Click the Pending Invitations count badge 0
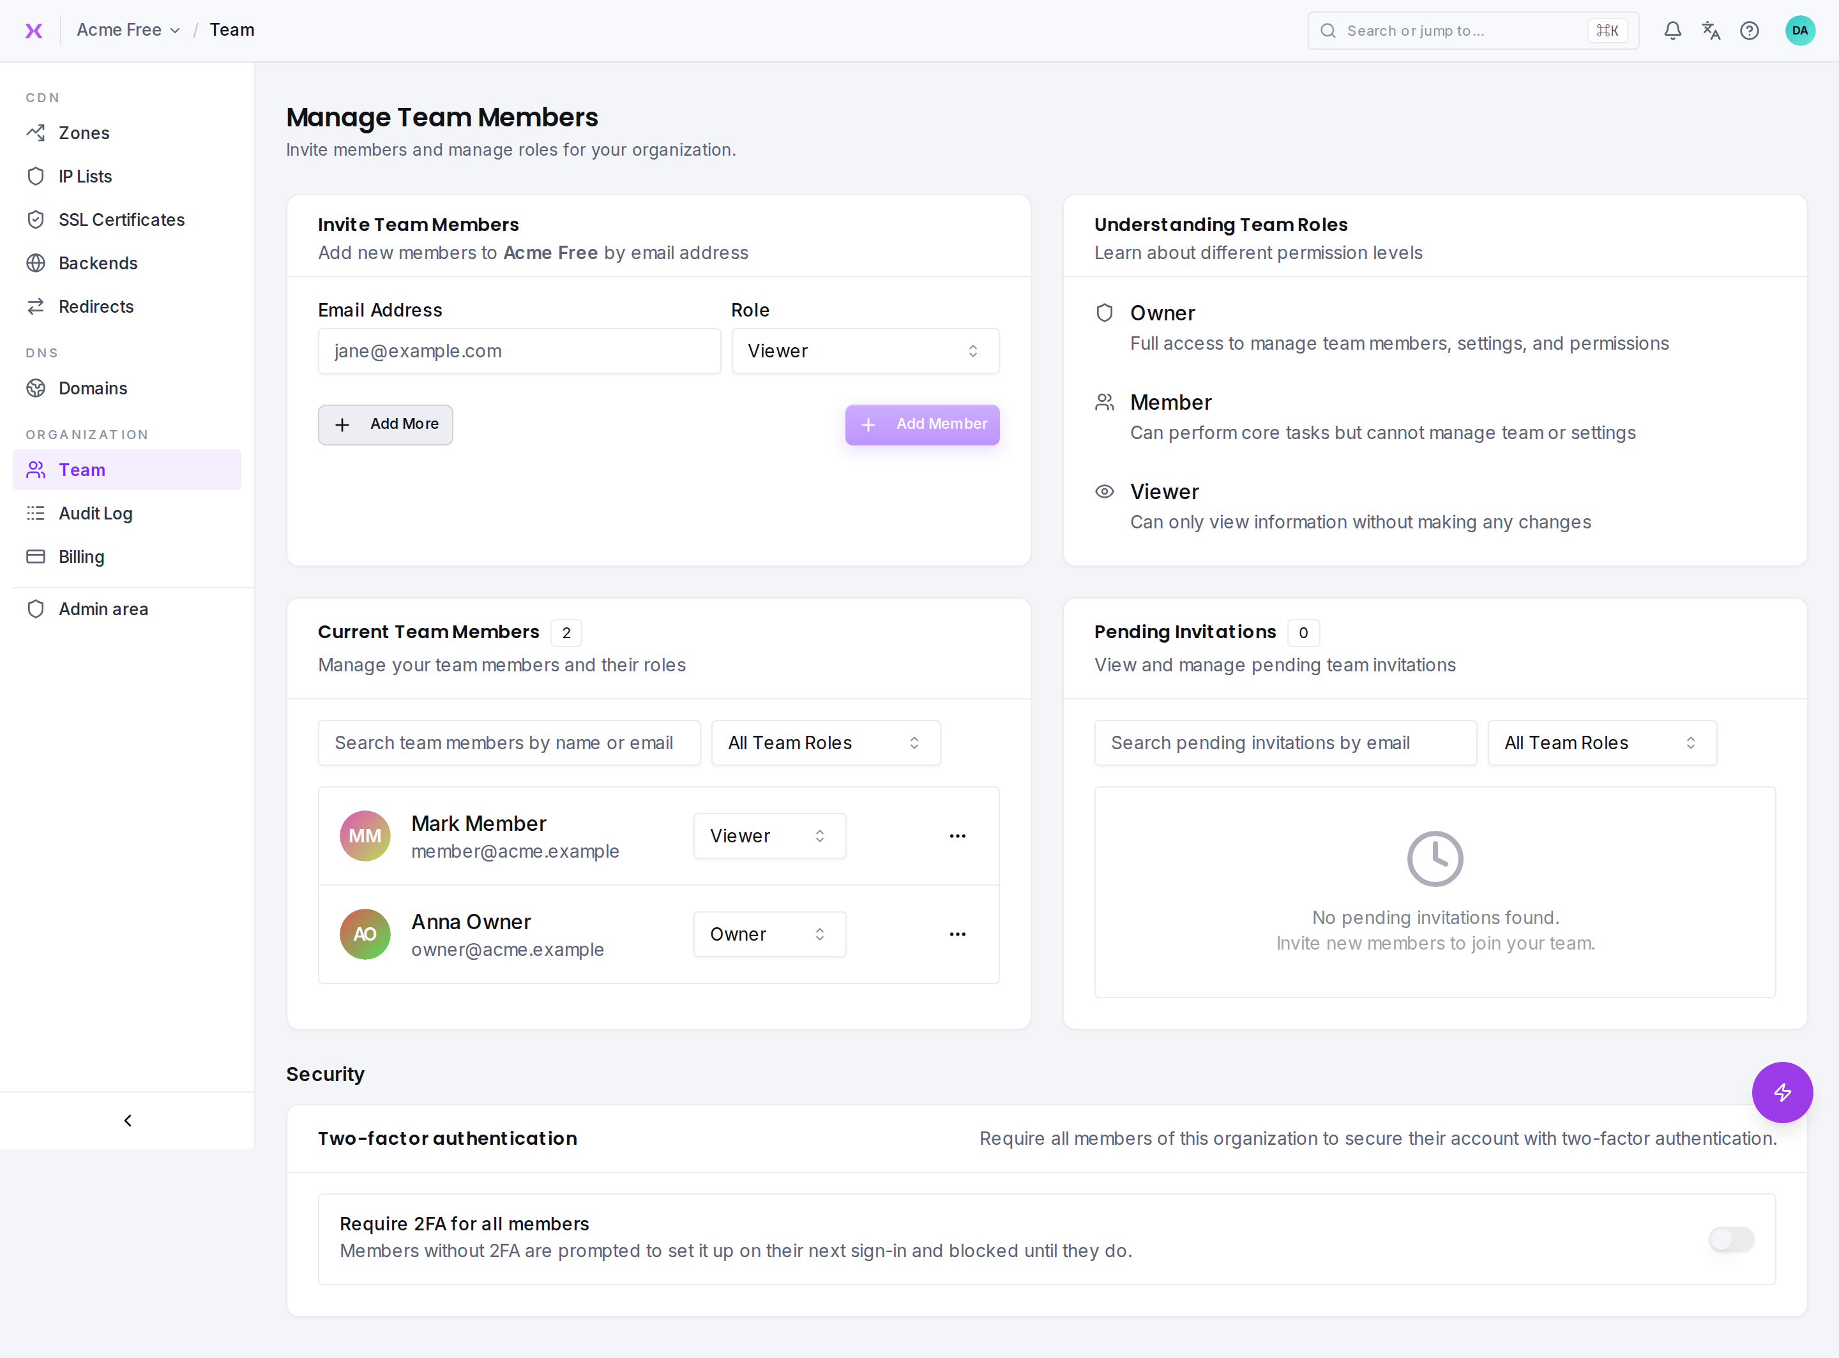 1303,633
